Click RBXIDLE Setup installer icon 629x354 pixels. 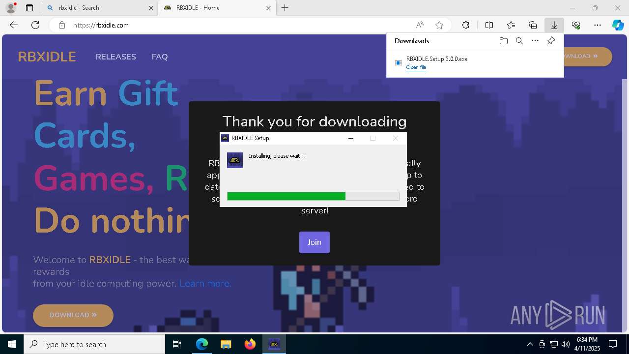(x=235, y=160)
